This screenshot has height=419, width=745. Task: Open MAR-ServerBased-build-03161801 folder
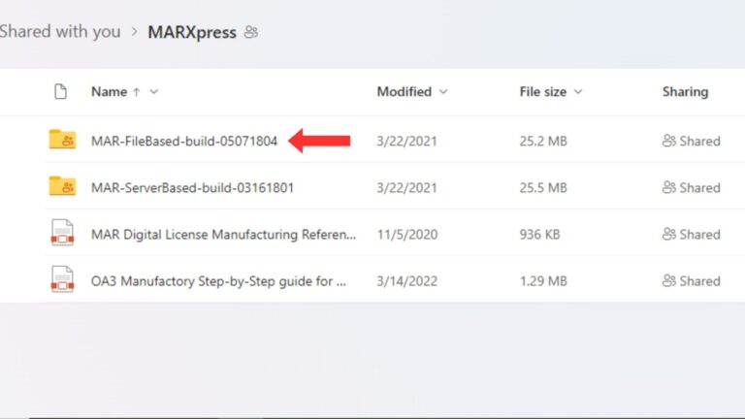coord(192,187)
